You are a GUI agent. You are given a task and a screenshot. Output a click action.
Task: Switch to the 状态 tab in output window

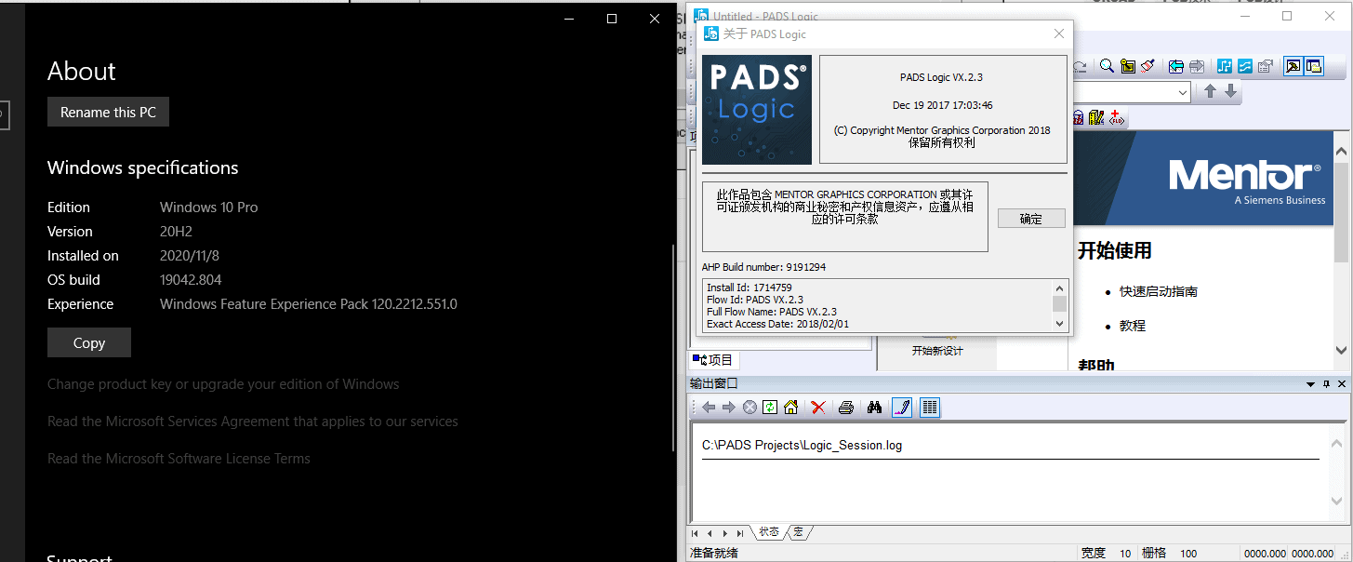[x=768, y=532]
